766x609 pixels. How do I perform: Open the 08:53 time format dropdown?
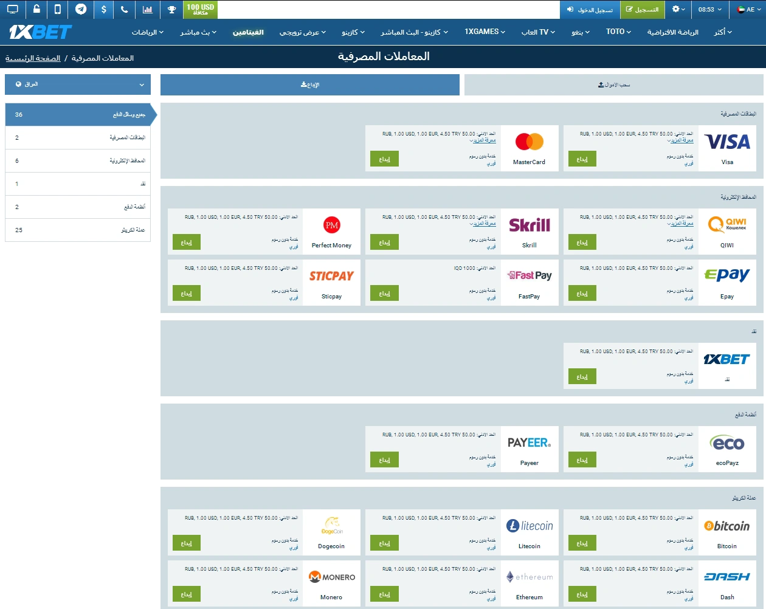710,10
